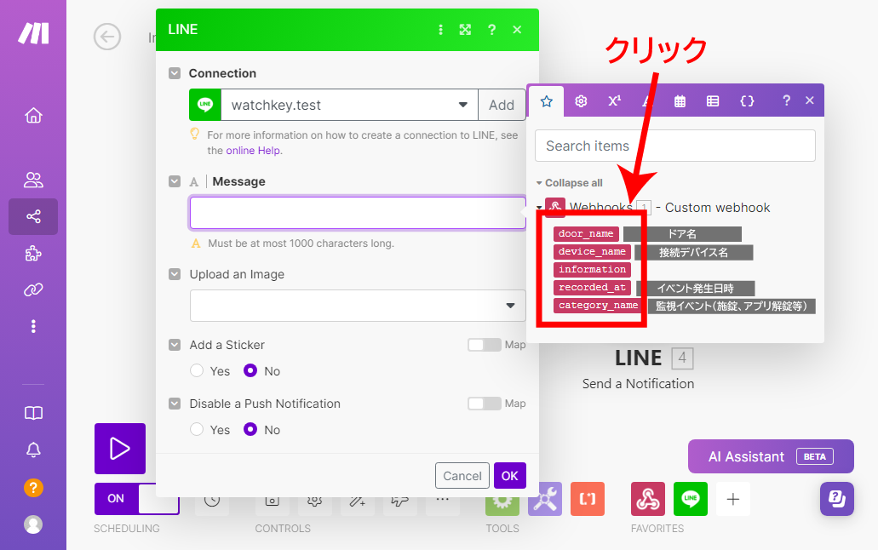Click the Message text field

358,213
